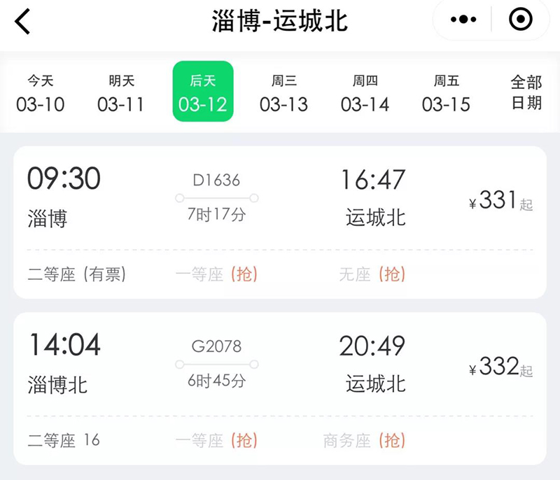Tap the ¥332起 price on G2078
The width and height of the screenshot is (560, 480).
(x=500, y=367)
